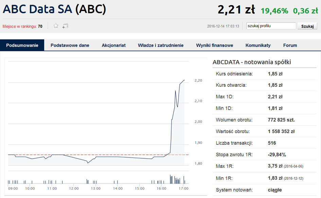
Task: Click the Min 1D value 1,81 zł
Action: (275, 108)
